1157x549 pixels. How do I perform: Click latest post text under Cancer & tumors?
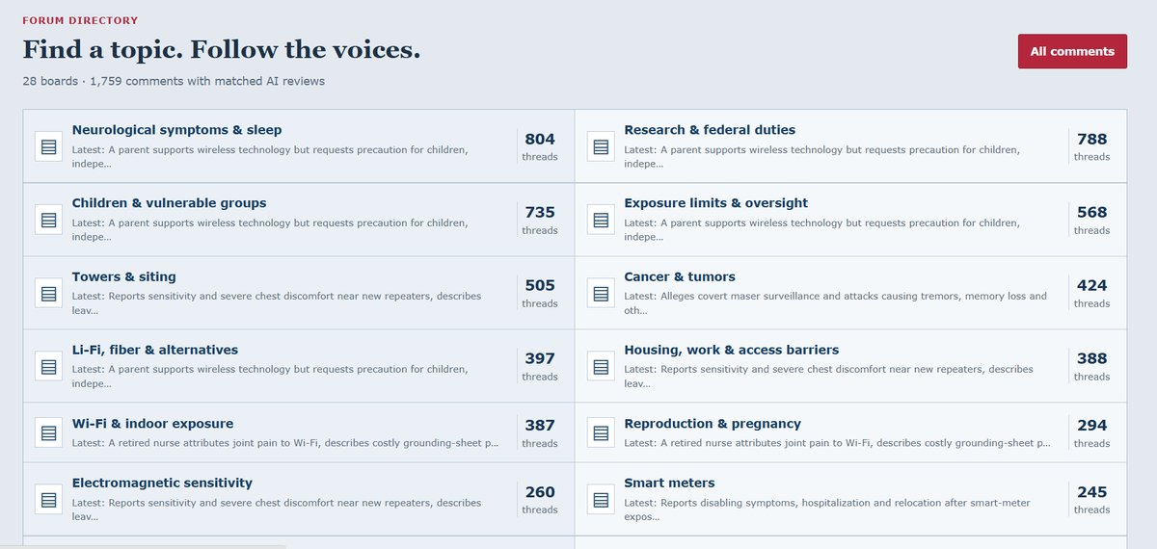pos(835,303)
